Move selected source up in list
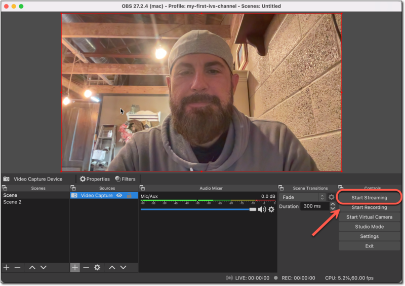405x286 pixels. click(x=112, y=267)
